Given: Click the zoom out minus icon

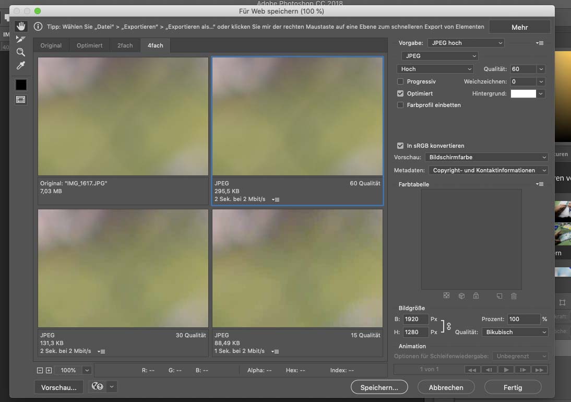Looking at the screenshot, I should [x=40, y=370].
